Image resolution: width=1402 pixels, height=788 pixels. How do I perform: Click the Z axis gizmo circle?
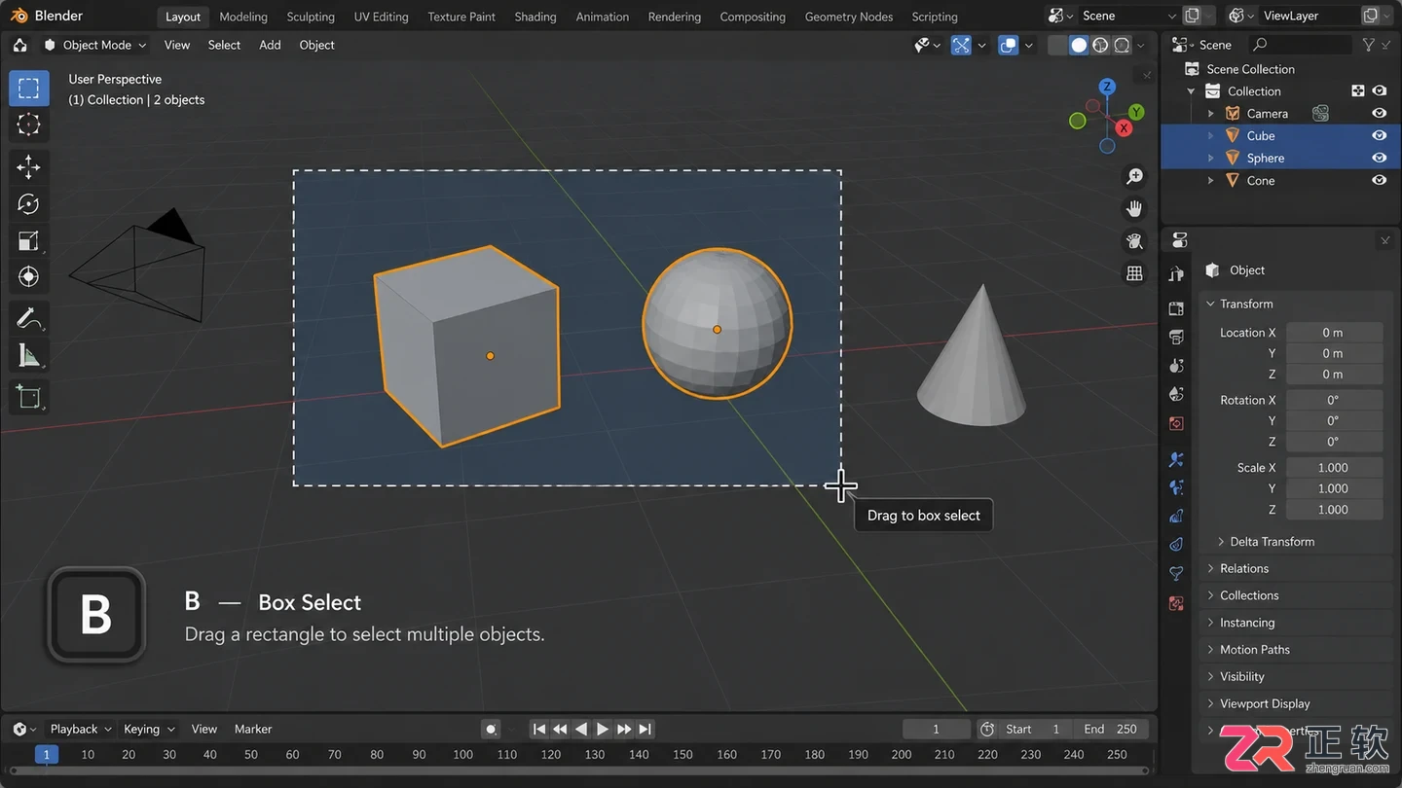pyautogui.click(x=1107, y=87)
